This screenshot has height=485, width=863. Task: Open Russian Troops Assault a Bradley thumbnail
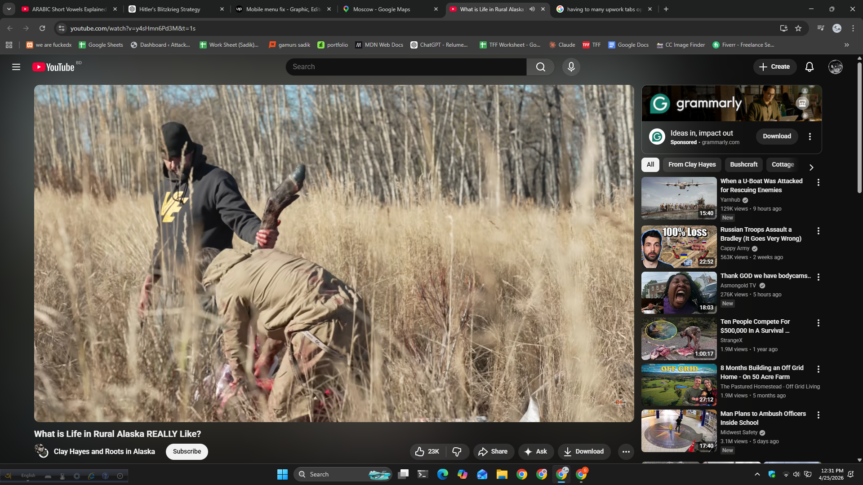point(679,247)
